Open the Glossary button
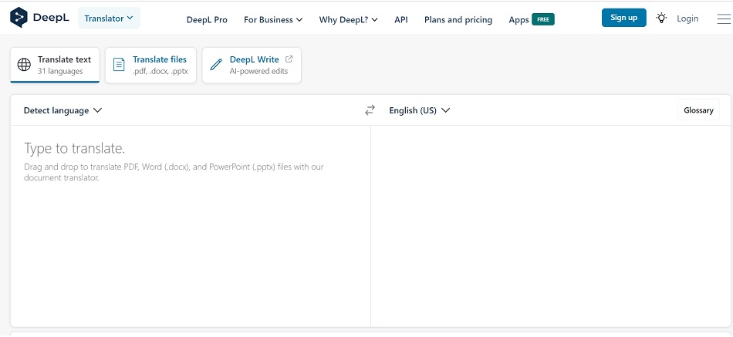The image size is (733, 337). [698, 110]
